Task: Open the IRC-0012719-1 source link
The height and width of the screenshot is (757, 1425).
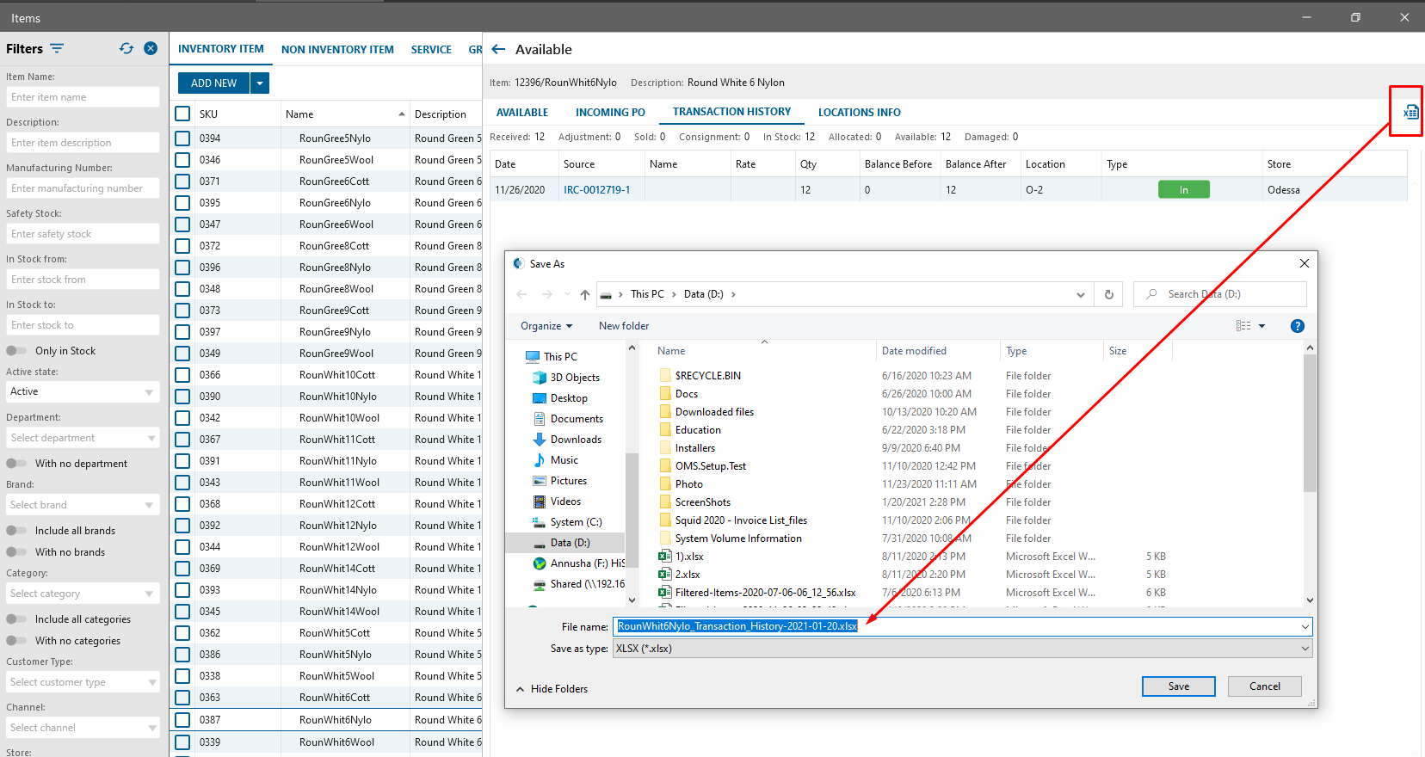Action: point(596,190)
